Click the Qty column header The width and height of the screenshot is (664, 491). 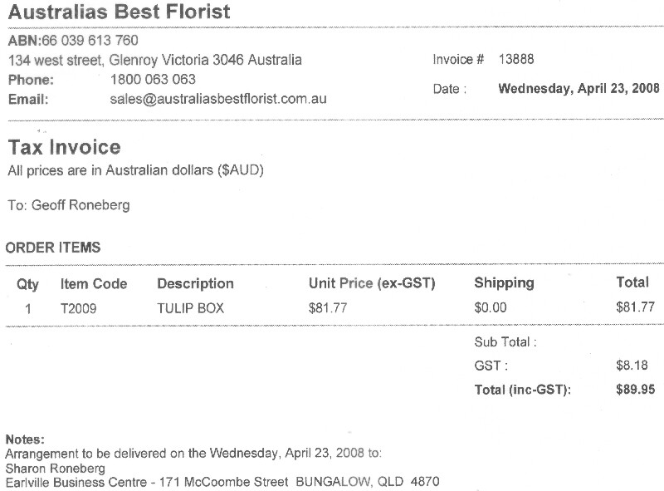[27, 284]
